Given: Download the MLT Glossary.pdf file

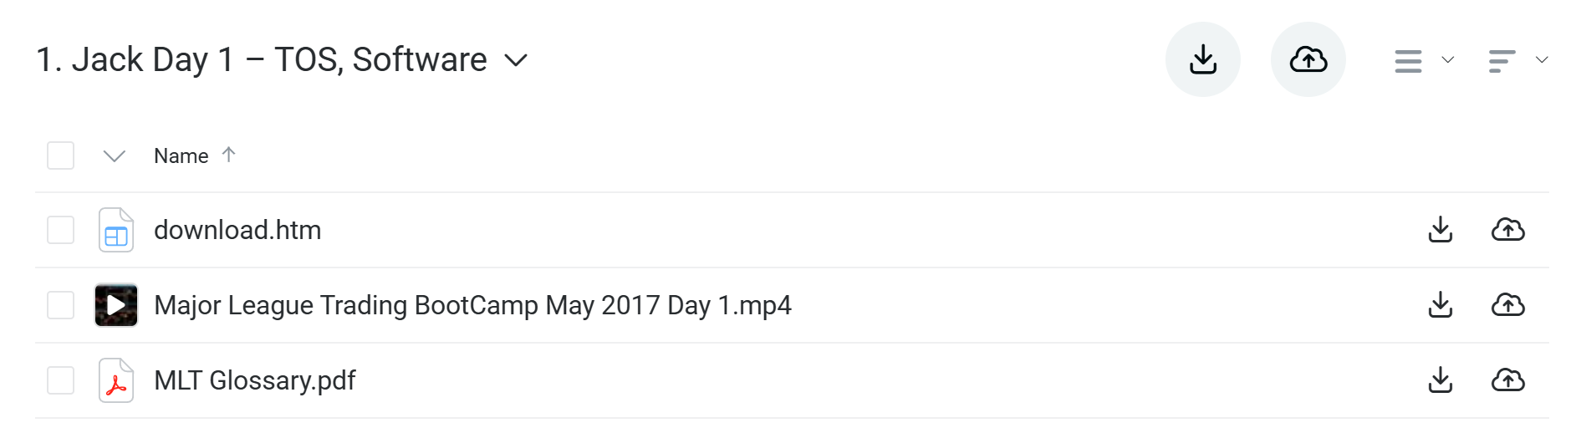Looking at the screenshot, I should tap(1440, 380).
